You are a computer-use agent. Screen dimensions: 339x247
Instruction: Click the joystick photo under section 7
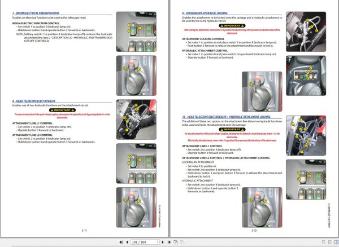(x=136, y=76)
